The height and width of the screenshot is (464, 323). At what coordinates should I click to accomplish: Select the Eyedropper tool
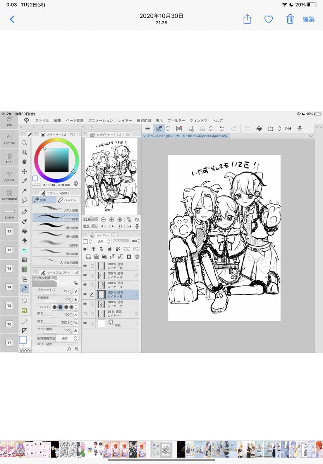coord(24,181)
